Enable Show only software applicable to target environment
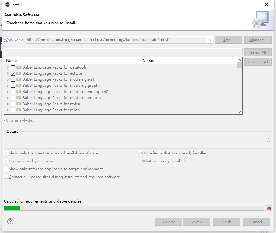Image resolution: width=276 pixels, height=233 pixels. [x=6, y=169]
